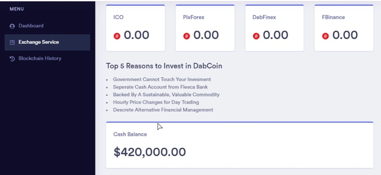This screenshot has height=175, width=381.
Task: Click the red coin icon in FBinance card
Action: pos(326,36)
